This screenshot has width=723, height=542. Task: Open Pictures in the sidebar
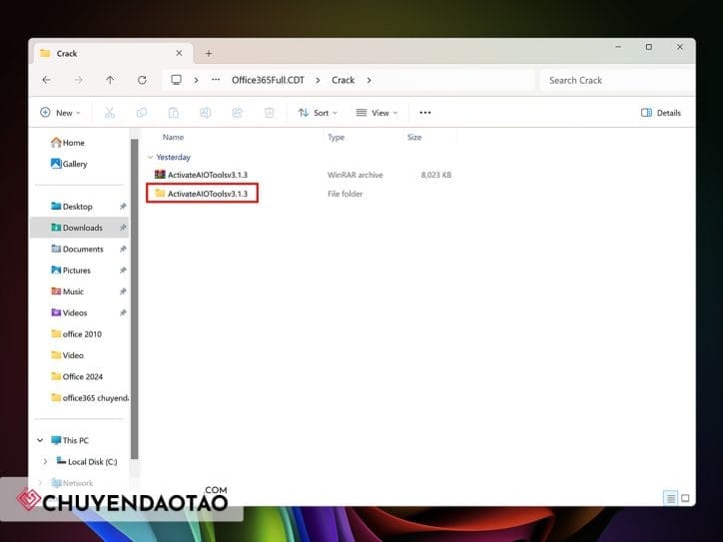click(x=71, y=271)
